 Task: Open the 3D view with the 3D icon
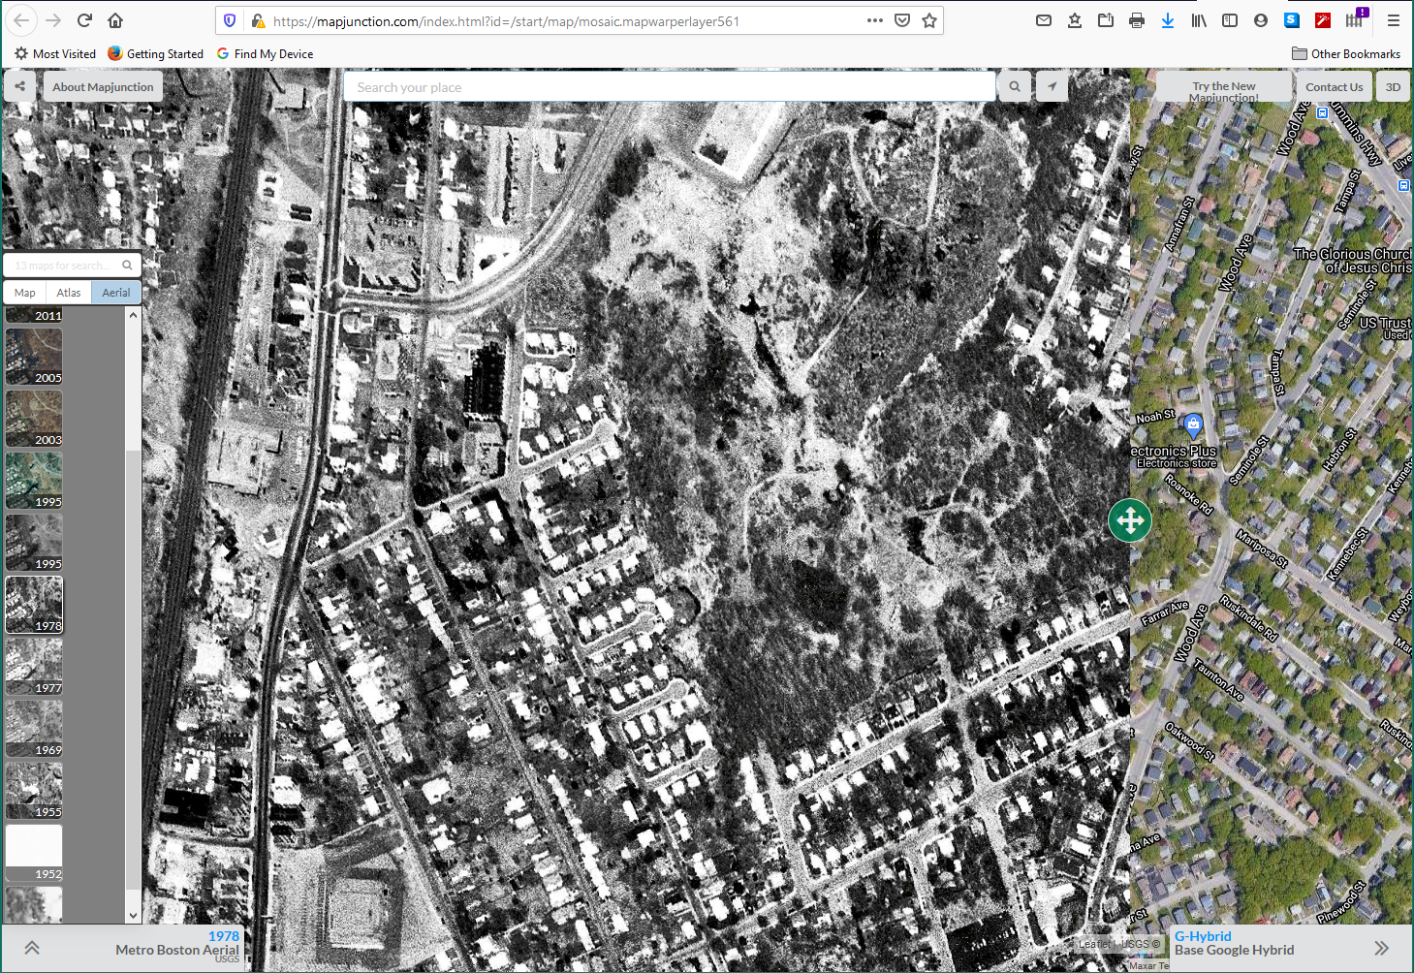(1393, 86)
